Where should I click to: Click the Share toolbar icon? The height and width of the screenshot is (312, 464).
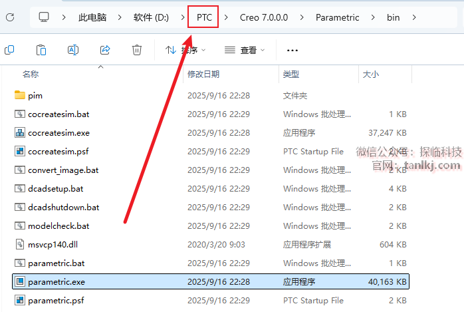tap(105, 50)
